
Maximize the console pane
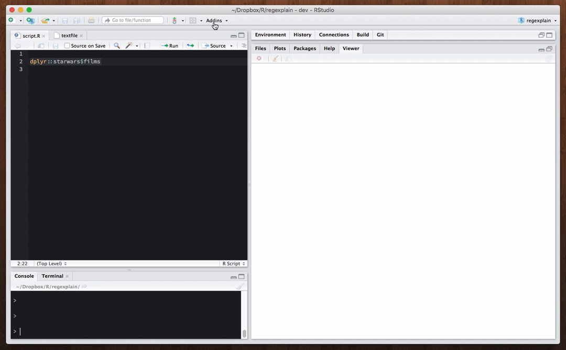(x=242, y=276)
